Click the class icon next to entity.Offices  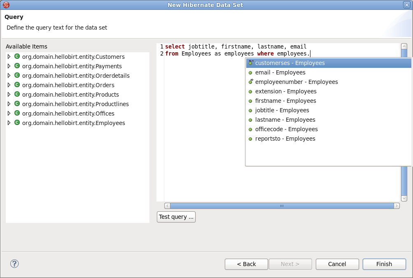tap(17, 114)
